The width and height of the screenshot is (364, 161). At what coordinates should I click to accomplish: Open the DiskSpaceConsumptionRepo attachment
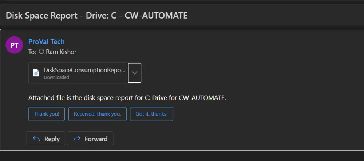(78, 73)
